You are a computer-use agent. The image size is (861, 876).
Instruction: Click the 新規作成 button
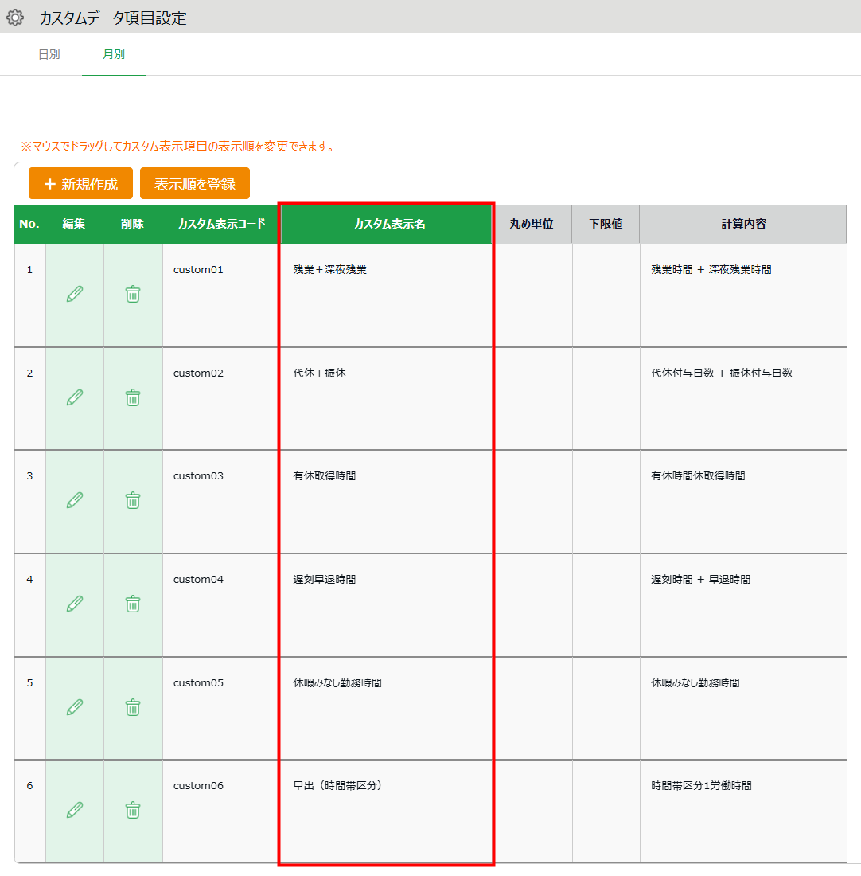(80, 183)
